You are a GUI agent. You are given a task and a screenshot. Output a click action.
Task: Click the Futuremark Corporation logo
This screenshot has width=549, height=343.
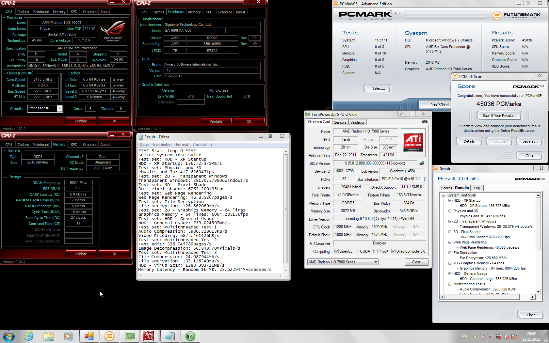point(517,15)
